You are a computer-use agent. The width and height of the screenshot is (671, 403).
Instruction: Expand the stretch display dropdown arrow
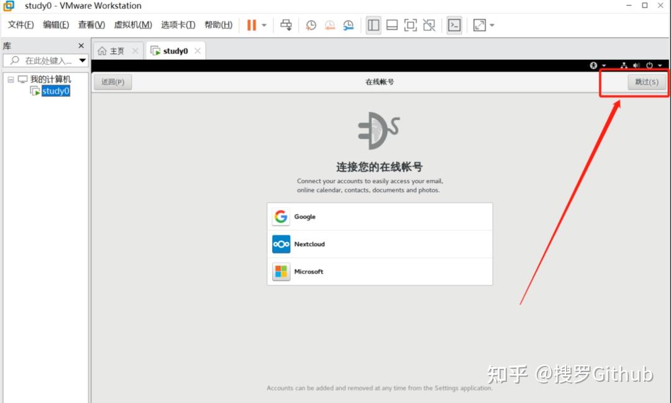[492, 25]
